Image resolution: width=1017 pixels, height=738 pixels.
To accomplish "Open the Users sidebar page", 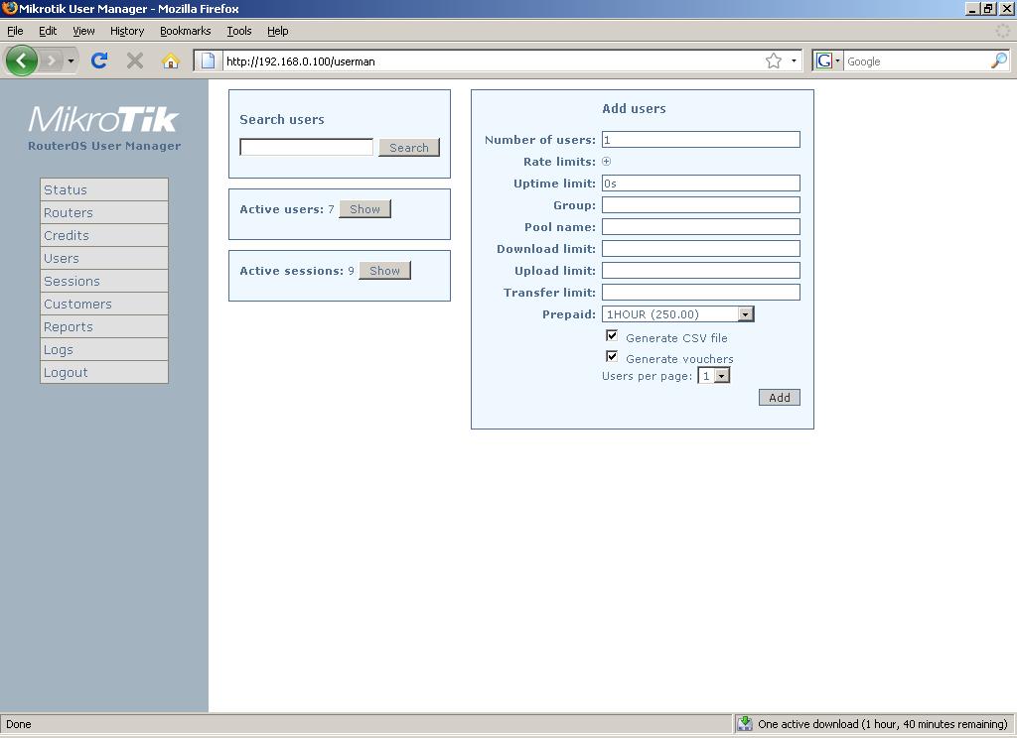I will click(104, 258).
